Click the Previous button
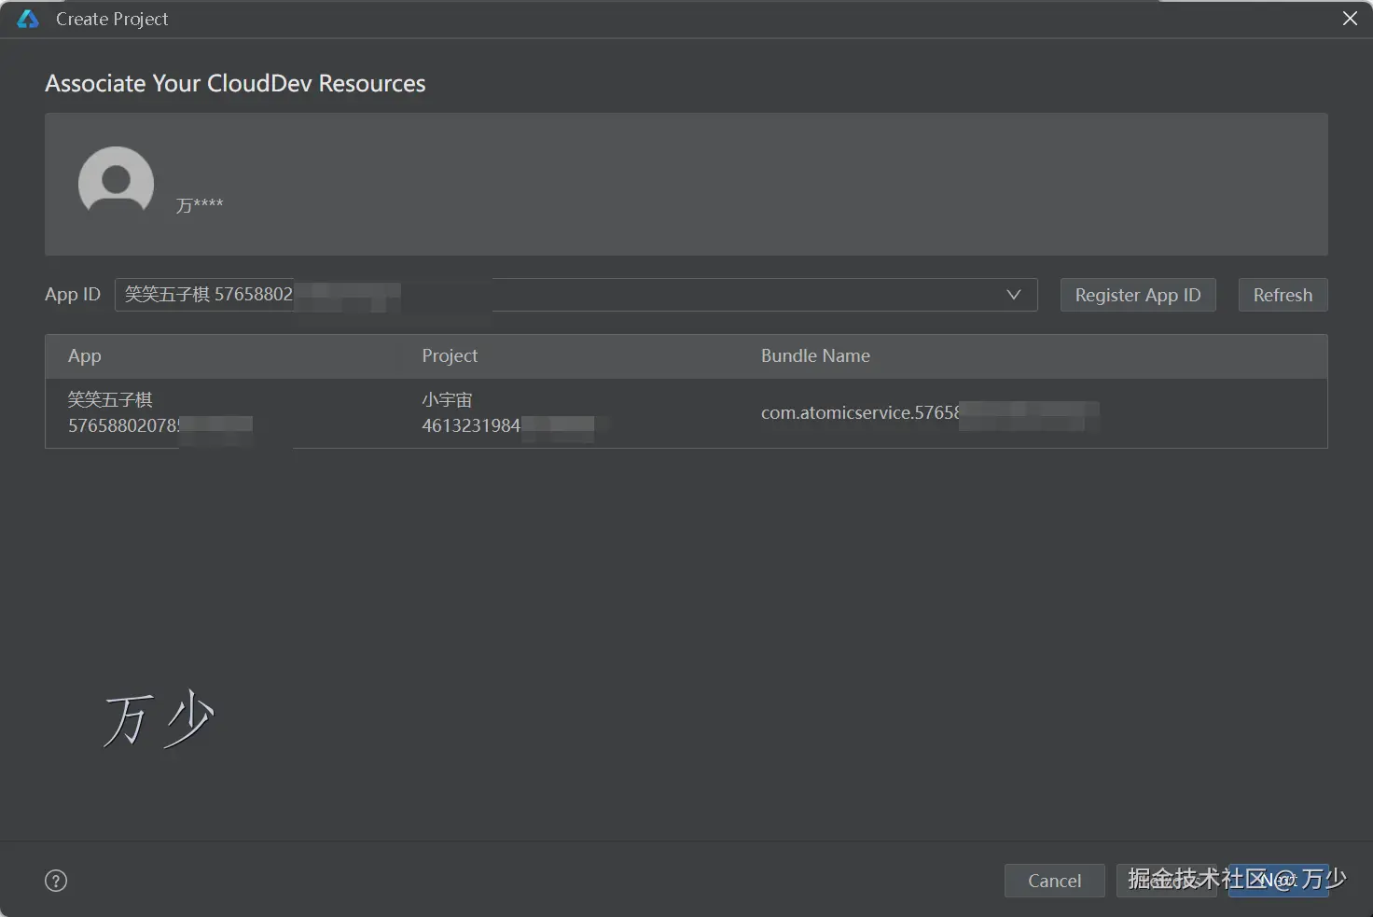This screenshot has width=1373, height=917. click(1166, 881)
